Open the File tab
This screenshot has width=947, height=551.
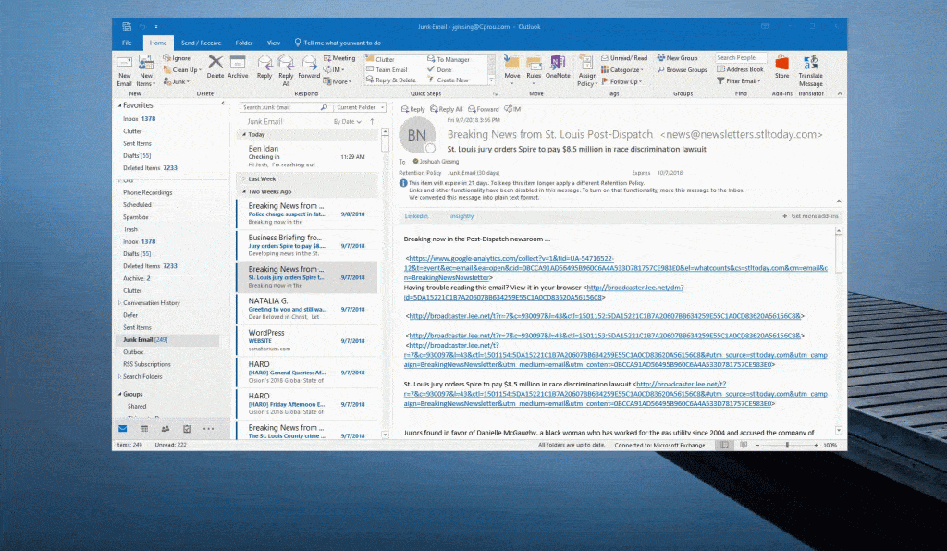click(x=127, y=43)
